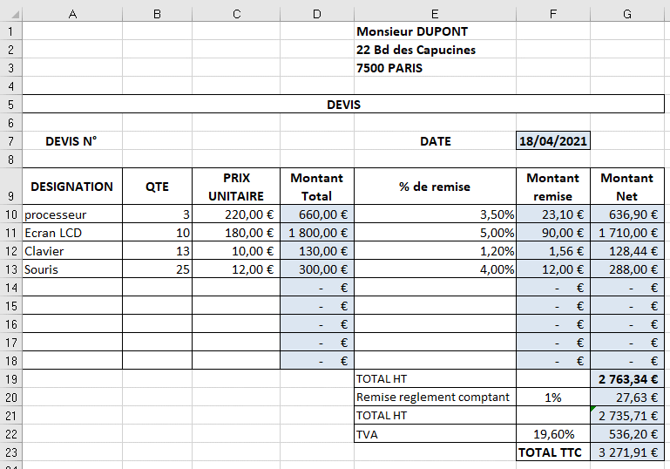Image resolution: width=670 pixels, height=469 pixels.
Task: Click the TVA rate 19,60% cell
Action: pyautogui.click(x=552, y=434)
